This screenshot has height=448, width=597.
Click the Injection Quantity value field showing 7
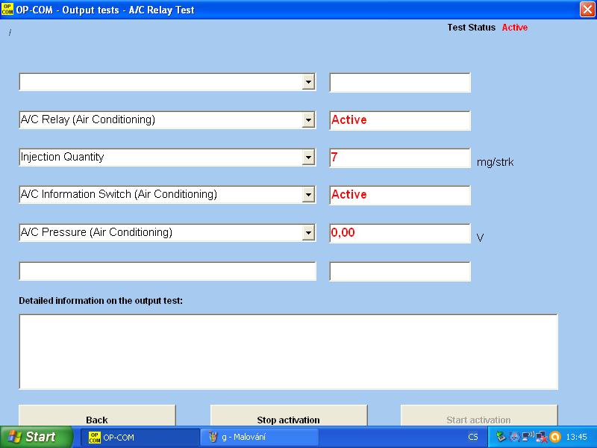[x=399, y=158]
